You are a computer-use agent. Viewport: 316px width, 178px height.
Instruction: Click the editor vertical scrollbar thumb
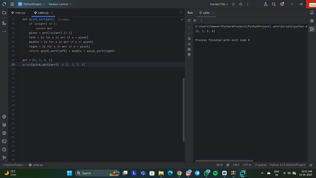(x=184, y=110)
